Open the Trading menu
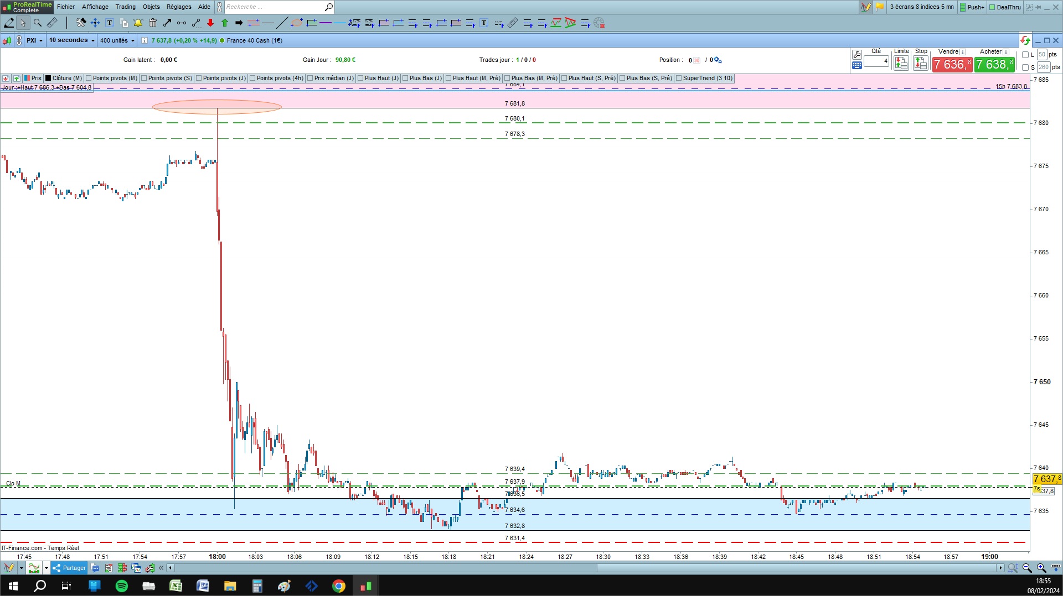This screenshot has height=596, width=1063. (125, 7)
